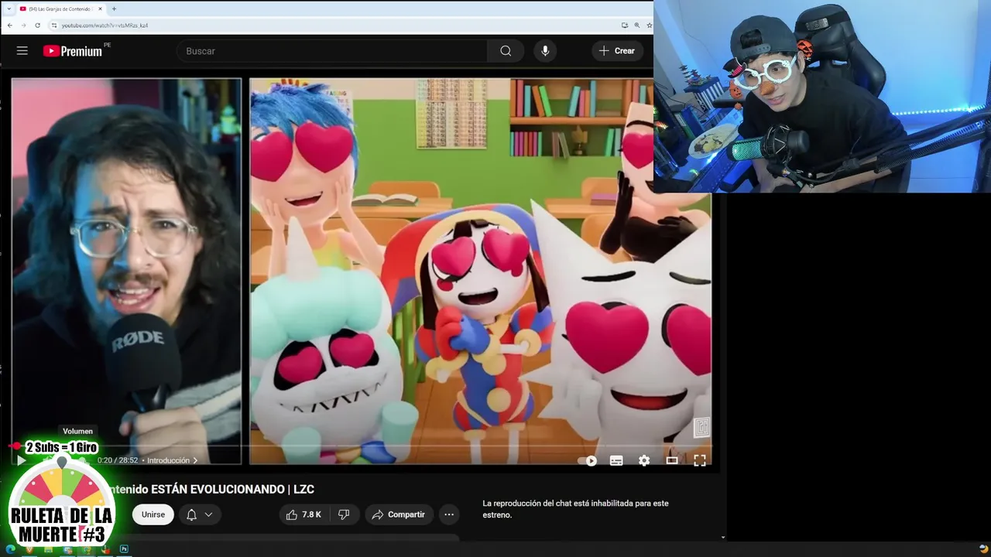
Task: Open the Brave browser taskbar icon
Action: pyautogui.click(x=29, y=550)
